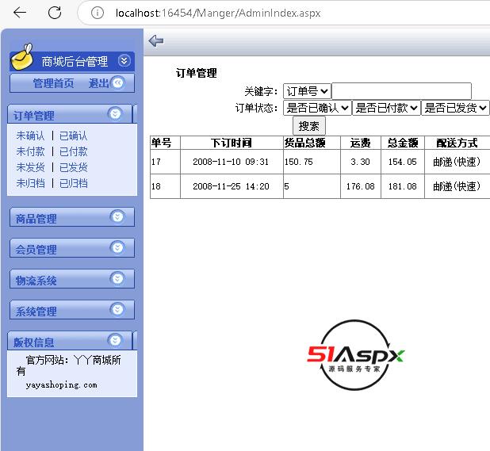Click the blue back arrow in content header
Screen dimensions: 490x451
click(156, 40)
